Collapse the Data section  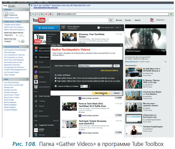(27, 79)
